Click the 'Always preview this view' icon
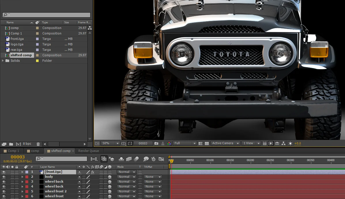Image resolution: width=345 pixels, height=199 pixels. point(97,143)
